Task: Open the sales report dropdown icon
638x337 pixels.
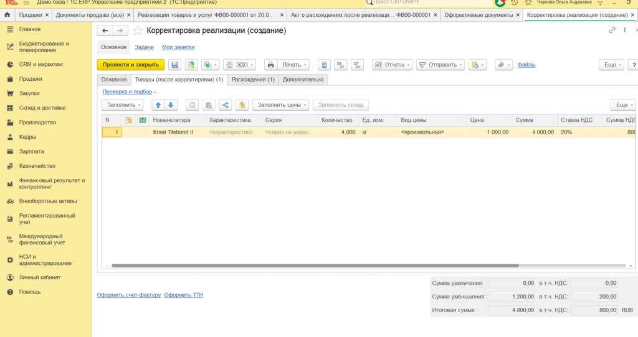Action: pos(477,65)
